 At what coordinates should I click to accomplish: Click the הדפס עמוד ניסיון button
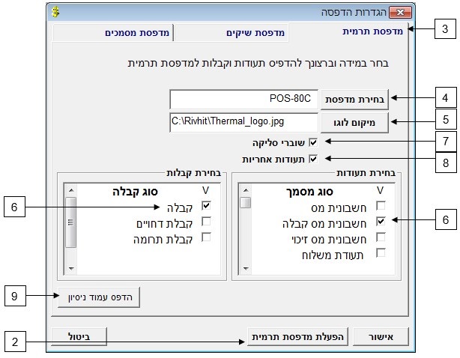pos(99,297)
